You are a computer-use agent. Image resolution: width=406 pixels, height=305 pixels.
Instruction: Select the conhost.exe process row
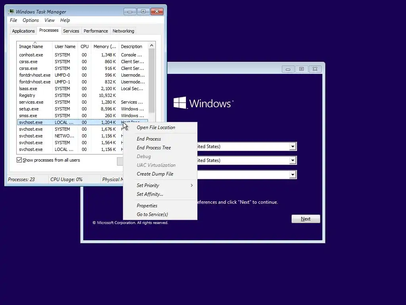(x=82, y=55)
